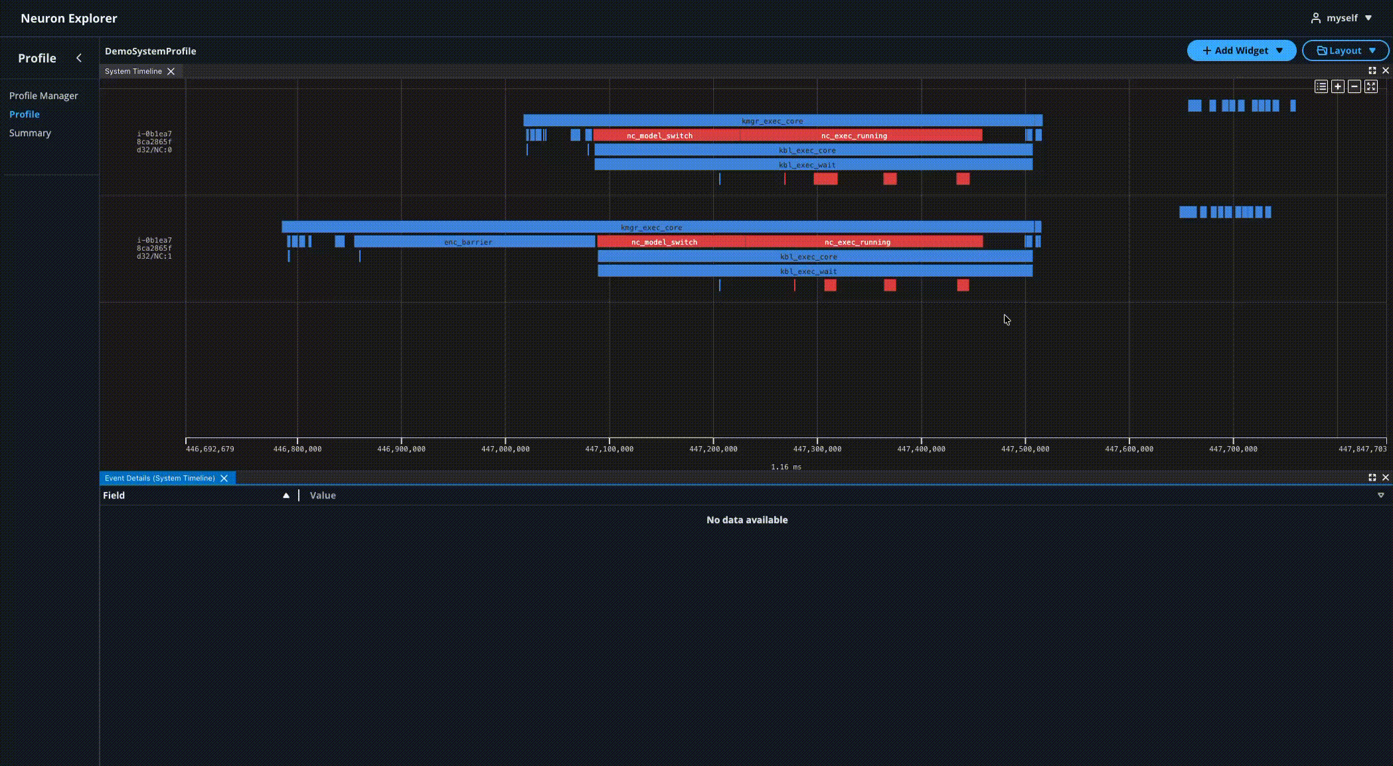Screen dimensions: 1393x766
Task: Open the timeline legend list icon
Action: [x=1321, y=86]
